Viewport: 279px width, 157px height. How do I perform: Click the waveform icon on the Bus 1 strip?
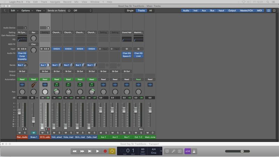point(127,85)
